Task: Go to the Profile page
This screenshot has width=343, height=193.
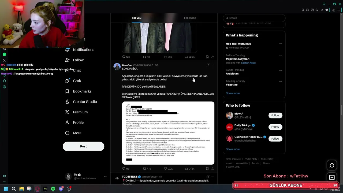Action: [x=74, y=122]
